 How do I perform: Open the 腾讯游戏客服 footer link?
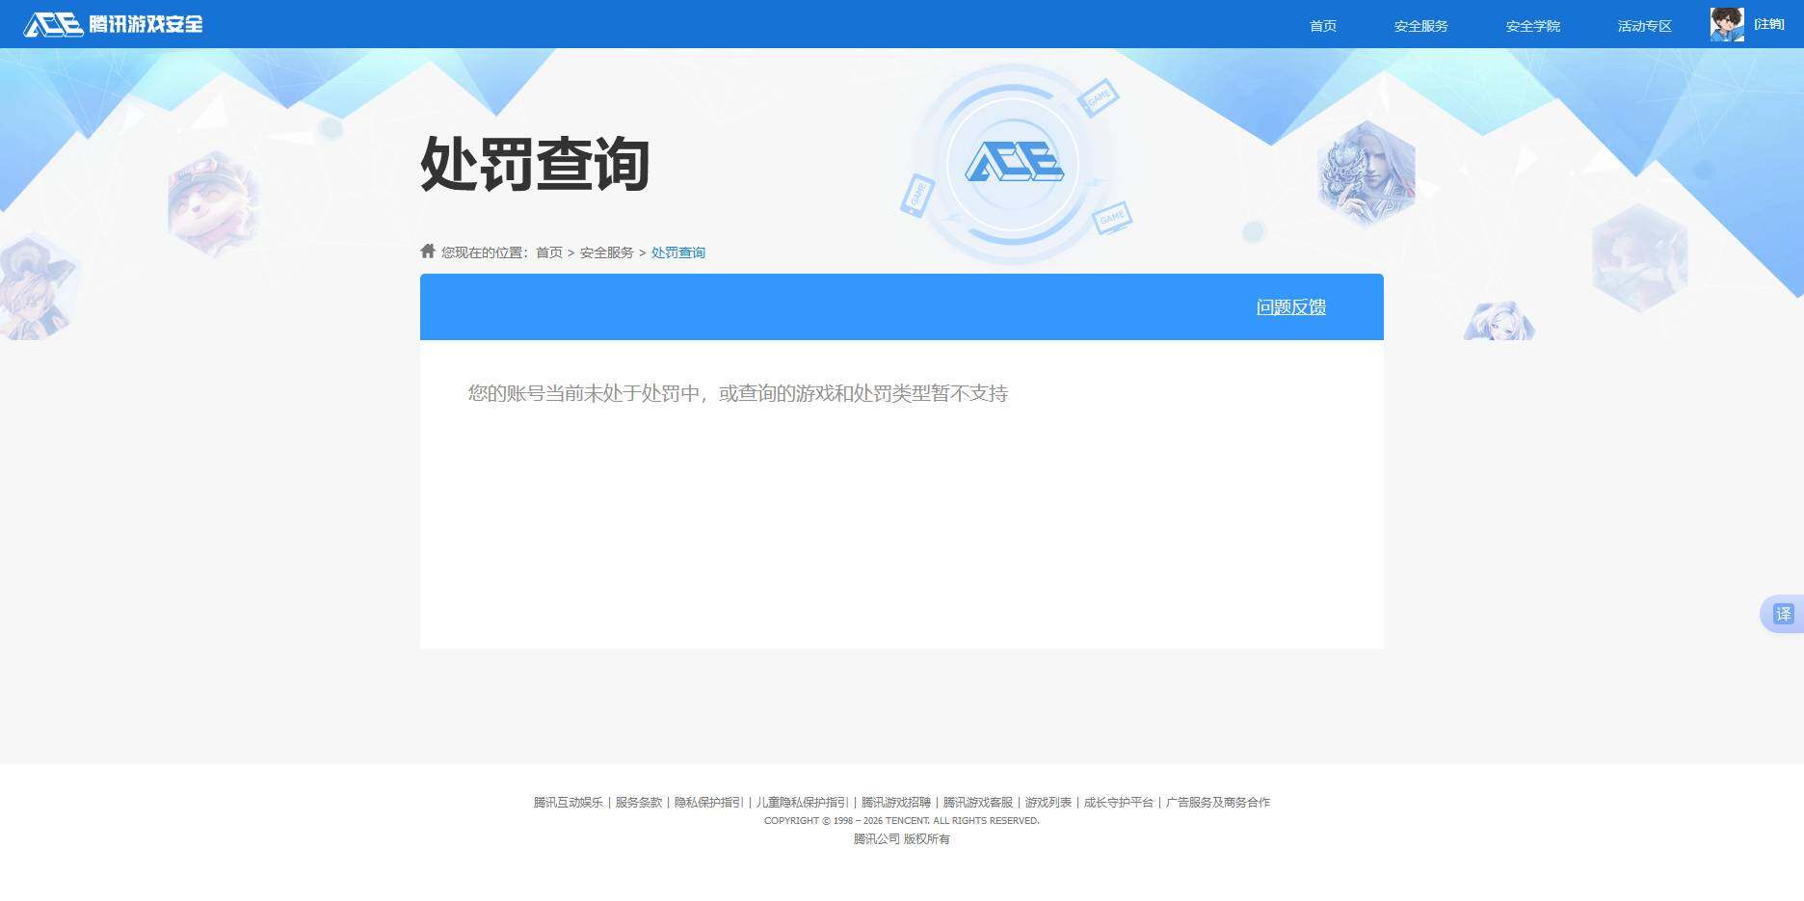[976, 802]
